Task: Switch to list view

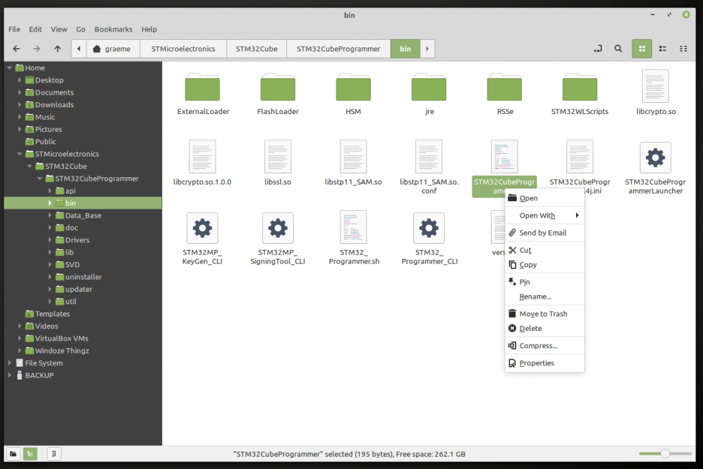Action: coord(662,49)
